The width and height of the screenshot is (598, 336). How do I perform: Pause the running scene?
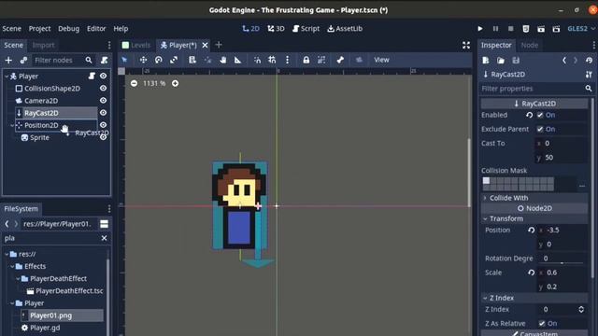495,29
